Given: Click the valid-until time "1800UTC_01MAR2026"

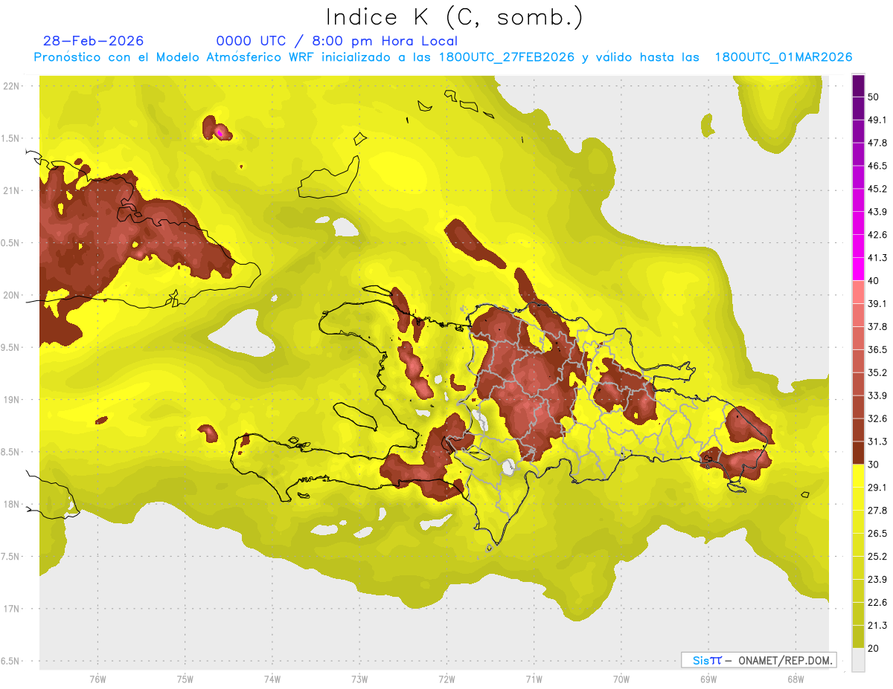Looking at the screenshot, I should pos(784,57).
